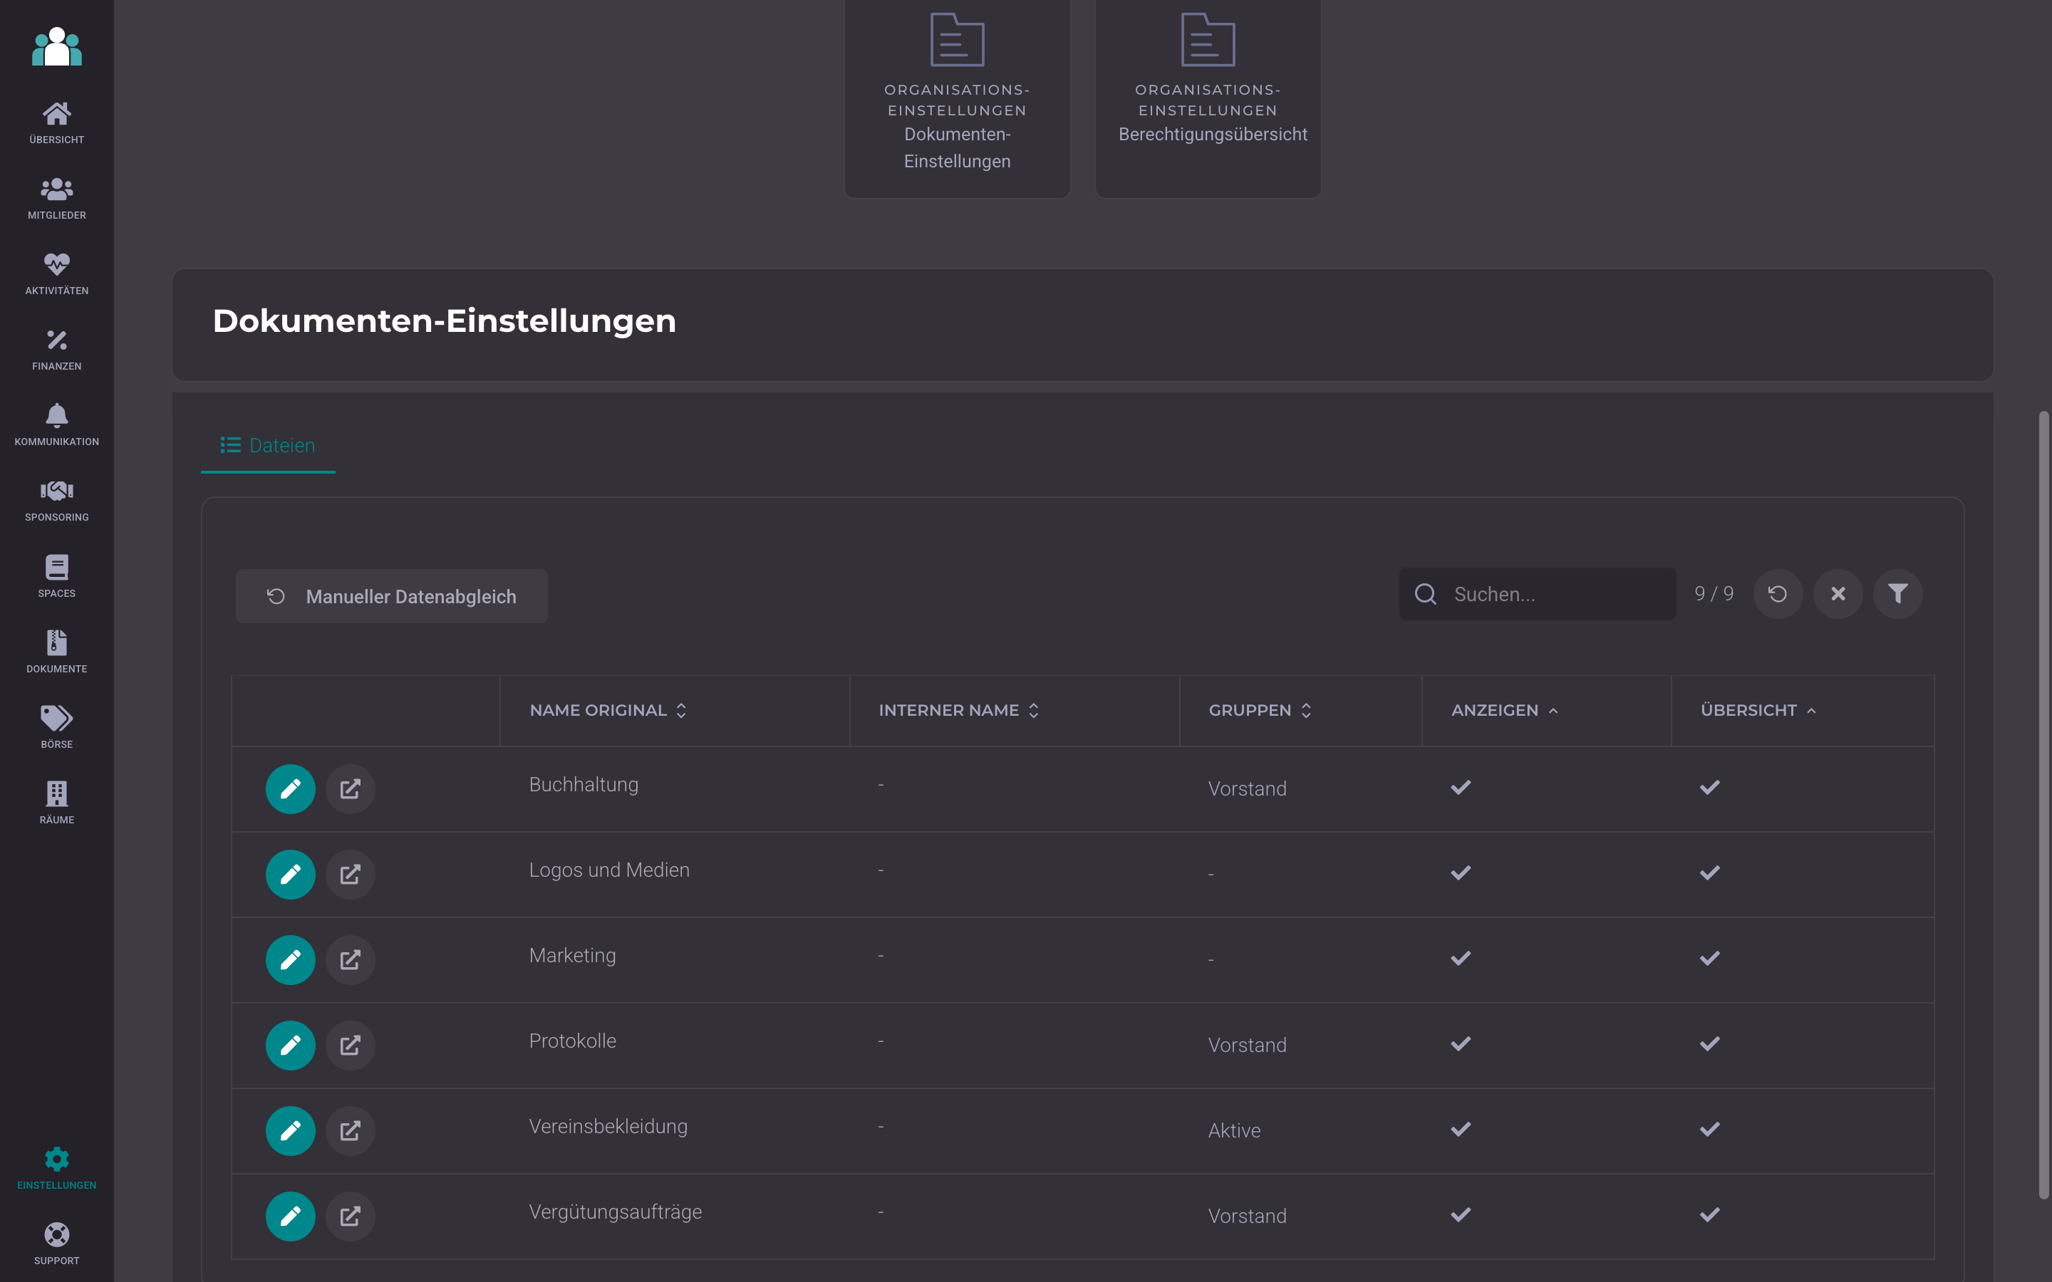
Task: Open Vergütungsaufträge external link
Action: tap(351, 1216)
